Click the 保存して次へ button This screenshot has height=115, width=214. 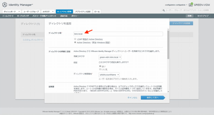coord(153,98)
